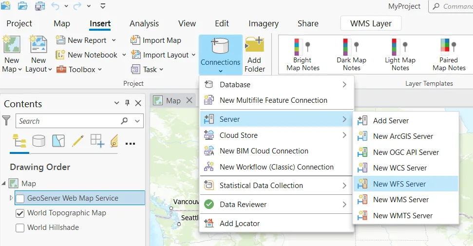The height and width of the screenshot is (246, 473).
Task: Open the Redo history dropdown arrow
Action: click(89, 6)
